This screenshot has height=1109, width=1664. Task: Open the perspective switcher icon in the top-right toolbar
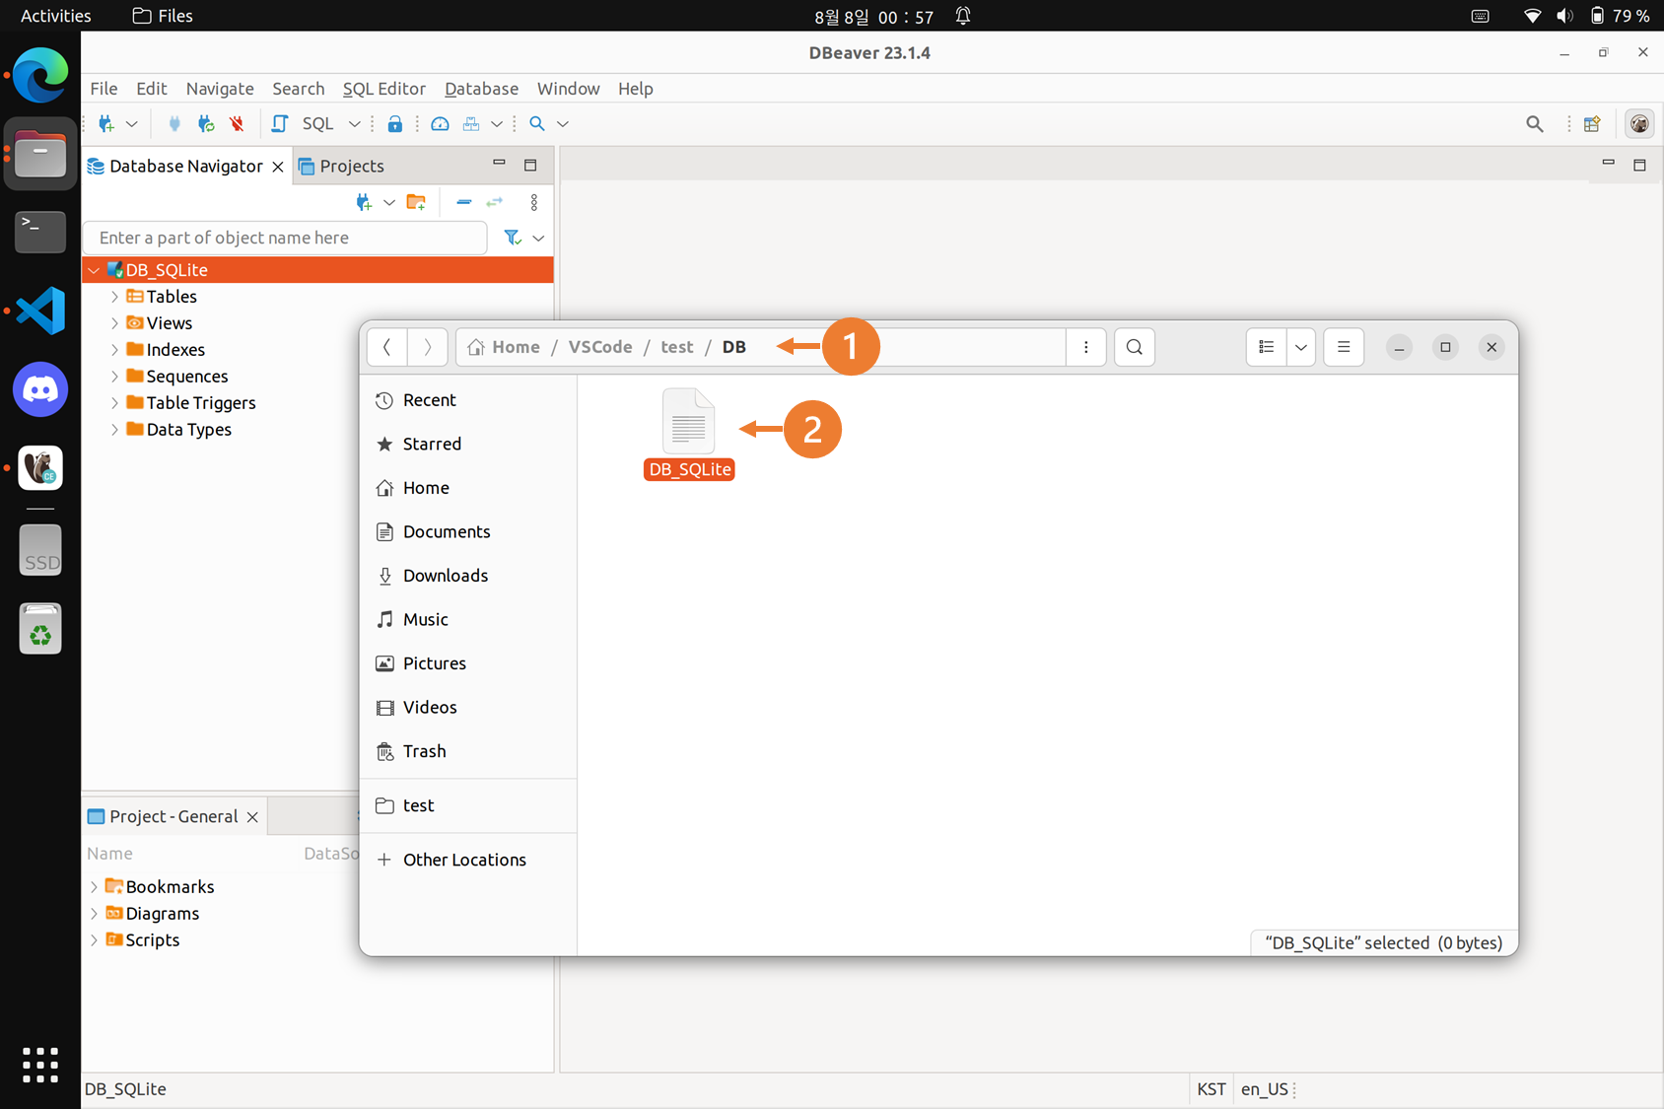1592,123
